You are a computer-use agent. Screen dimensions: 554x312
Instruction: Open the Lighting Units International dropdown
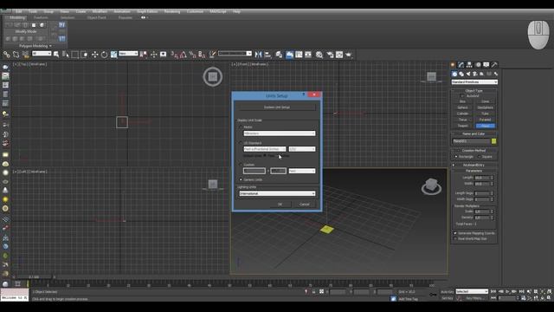click(277, 193)
